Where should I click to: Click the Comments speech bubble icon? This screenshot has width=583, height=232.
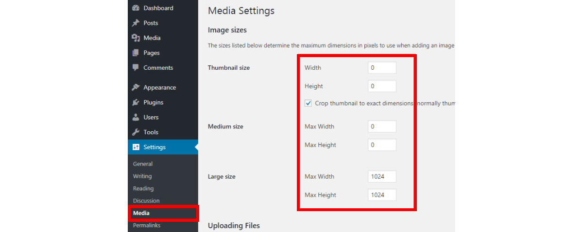click(136, 68)
